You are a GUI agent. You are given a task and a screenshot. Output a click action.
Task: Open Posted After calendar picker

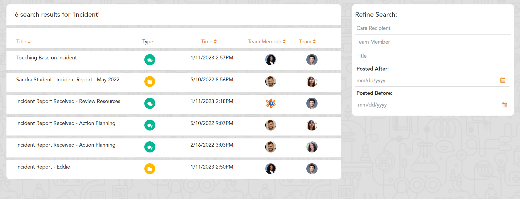click(503, 80)
